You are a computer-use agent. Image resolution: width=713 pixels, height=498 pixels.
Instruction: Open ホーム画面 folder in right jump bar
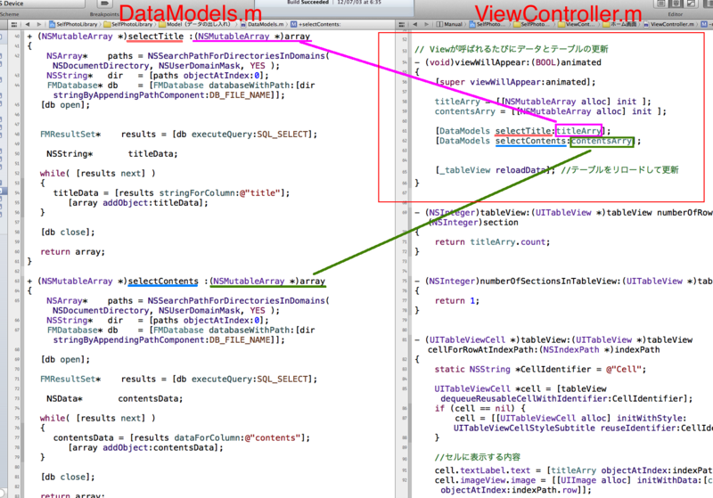pyautogui.click(x=620, y=24)
